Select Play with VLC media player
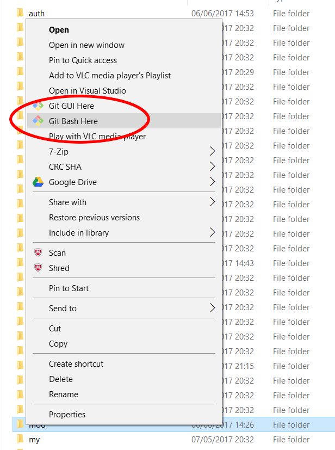 (124, 137)
